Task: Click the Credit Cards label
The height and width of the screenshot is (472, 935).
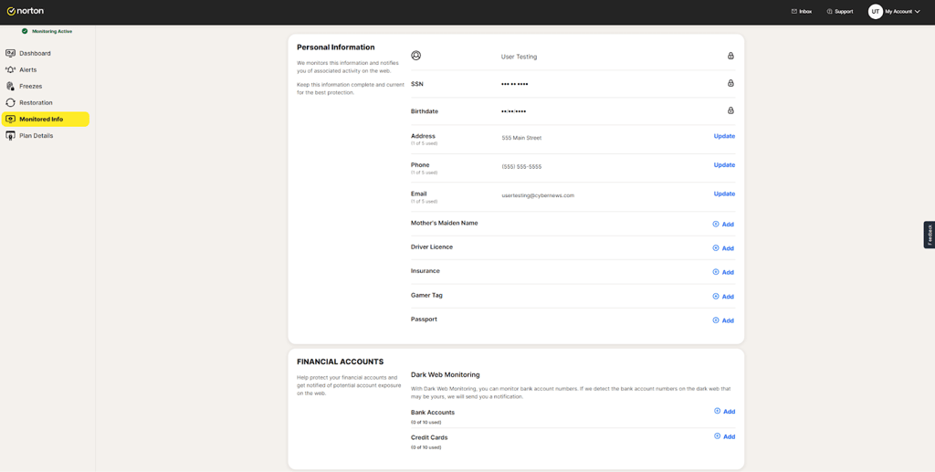Action: tap(429, 437)
